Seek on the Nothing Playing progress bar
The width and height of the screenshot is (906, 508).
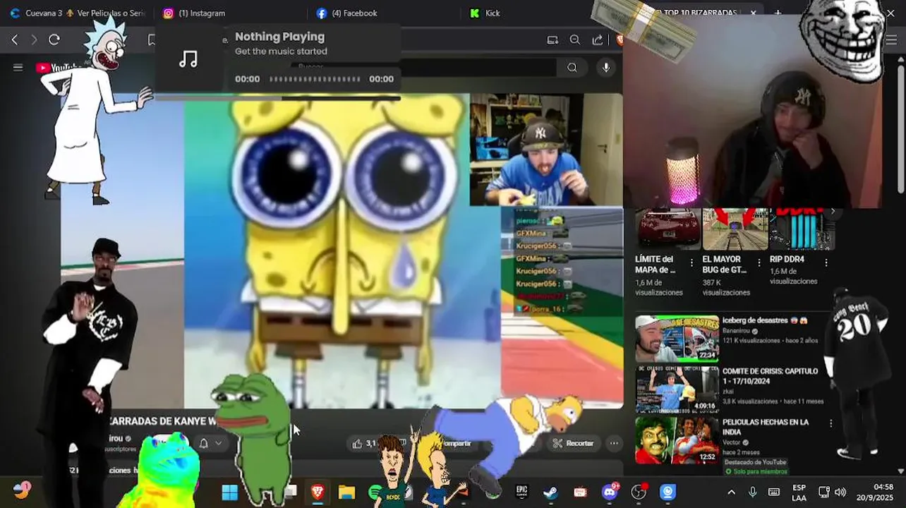click(315, 79)
